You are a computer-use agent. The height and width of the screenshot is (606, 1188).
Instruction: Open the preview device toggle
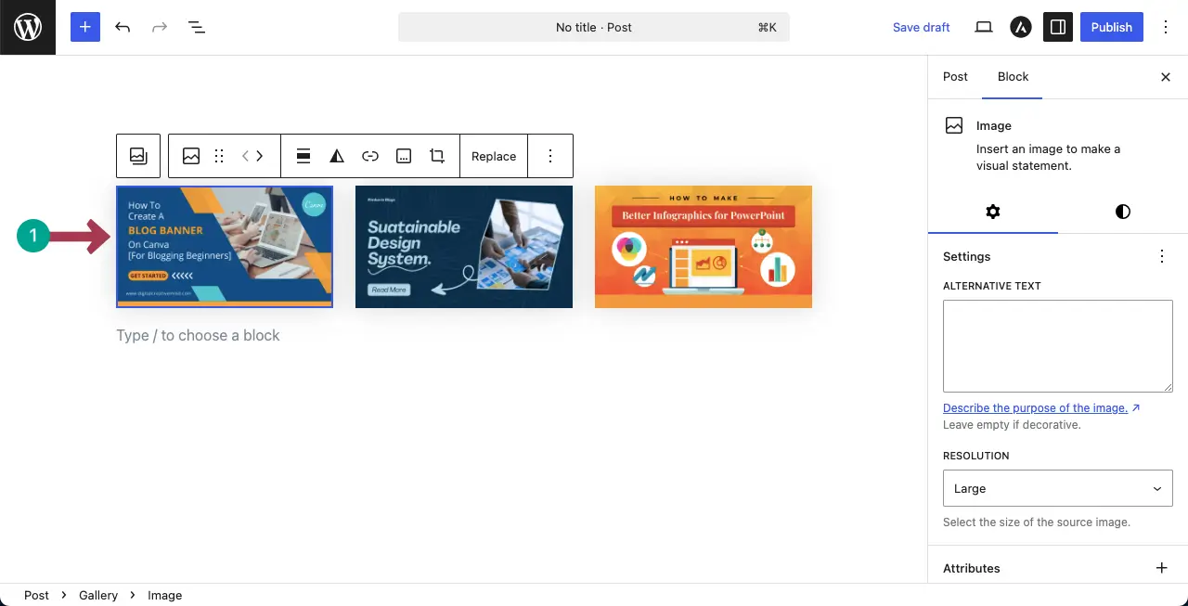[983, 27]
